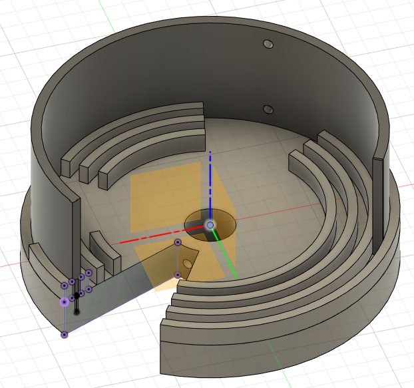Image resolution: width=414 pixels, height=388 pixels.
Task: Select the lower round hole in cylinder wall
Action: pyautogui.click(x=268, y=109)
